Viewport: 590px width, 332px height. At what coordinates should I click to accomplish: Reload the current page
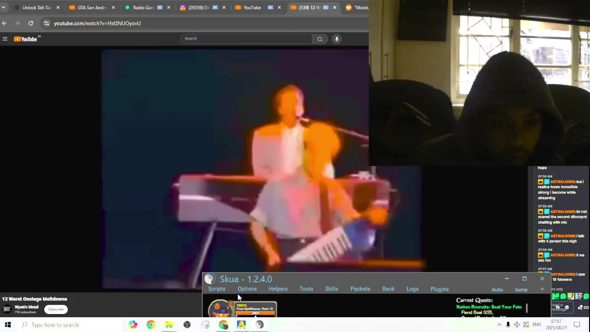coord(30,23)
